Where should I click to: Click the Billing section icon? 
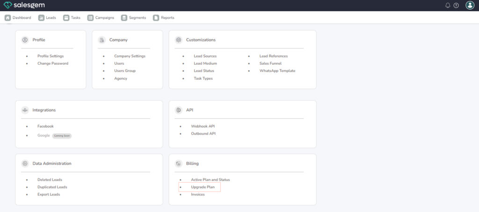tap(178, 164)
